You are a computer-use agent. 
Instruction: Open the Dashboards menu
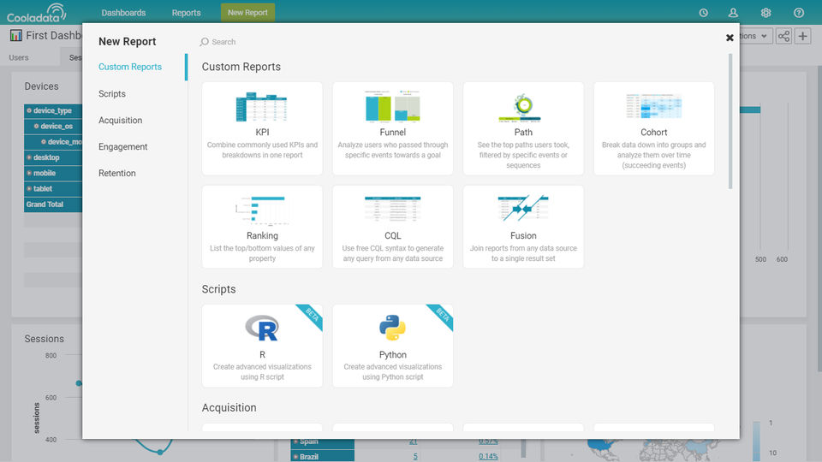tap(123, 13)
